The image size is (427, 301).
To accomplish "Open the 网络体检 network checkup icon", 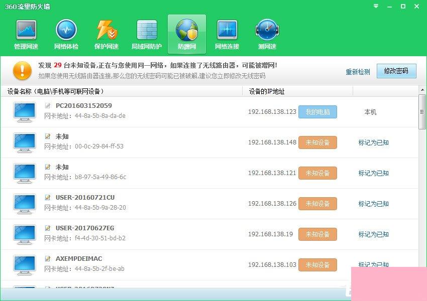I will (x=66, y=35).
